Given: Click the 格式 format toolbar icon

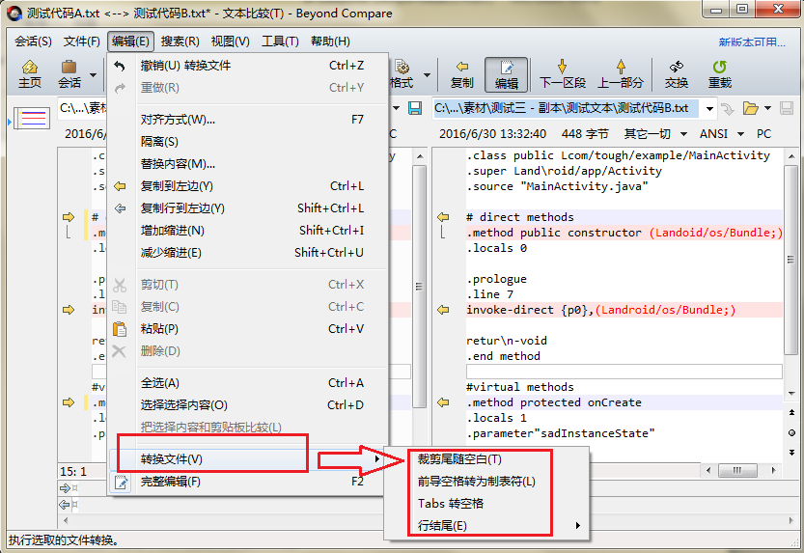Looking at the screenshot, I should click(x=402, y=74).
